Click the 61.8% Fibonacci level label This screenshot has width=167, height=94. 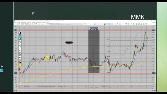pyautogui.click(x=108, y=56)
